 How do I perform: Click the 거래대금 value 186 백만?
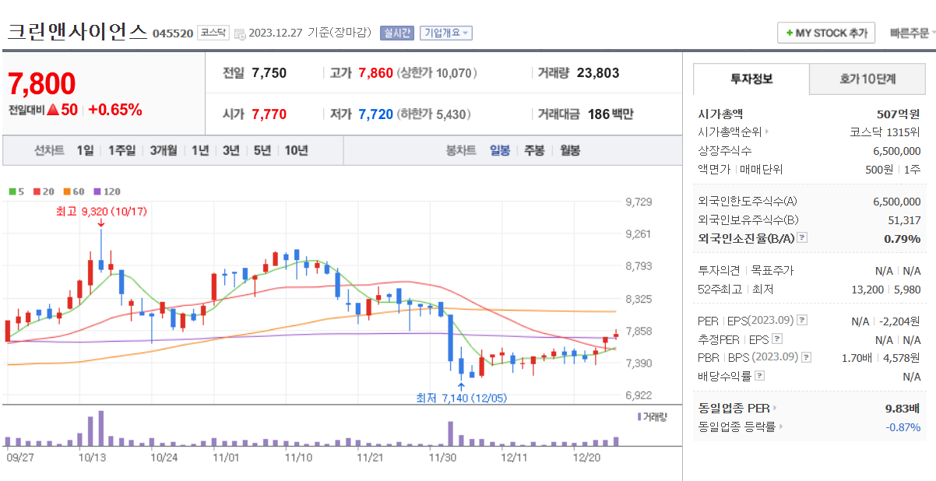[x=611, y=114]
